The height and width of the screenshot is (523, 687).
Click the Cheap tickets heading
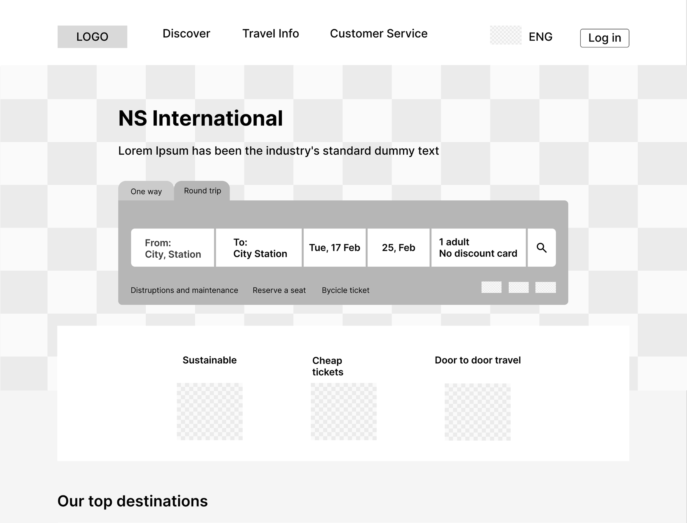pyautogui.click(x=328, y=366)
